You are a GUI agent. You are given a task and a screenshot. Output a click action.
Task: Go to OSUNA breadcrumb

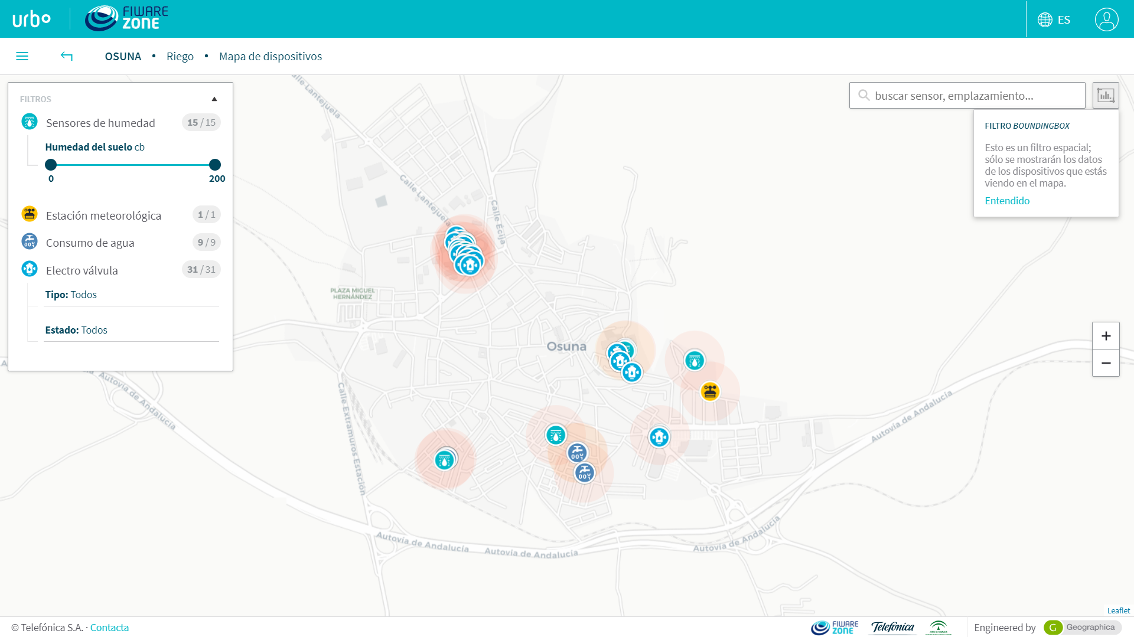click(123, 56)
